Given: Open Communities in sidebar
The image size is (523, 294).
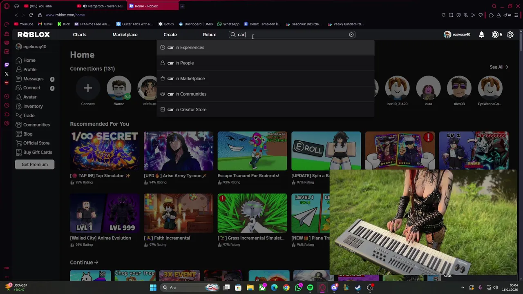Looking at the screenshot, I should (x=33, y=125).
